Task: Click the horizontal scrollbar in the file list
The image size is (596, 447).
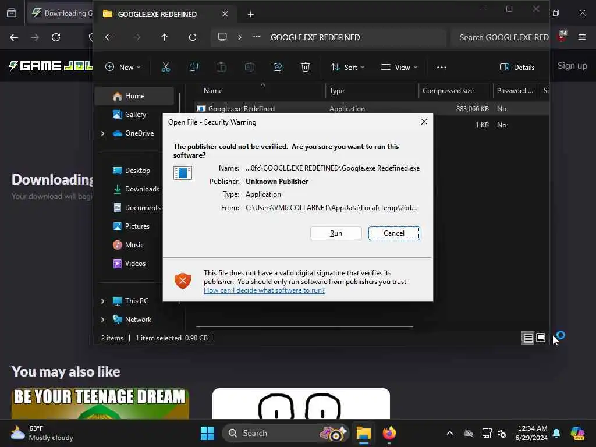Action: pyautogui.click(x=304, y=327)
